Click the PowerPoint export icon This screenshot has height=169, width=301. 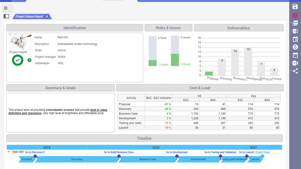pos(295,63)
